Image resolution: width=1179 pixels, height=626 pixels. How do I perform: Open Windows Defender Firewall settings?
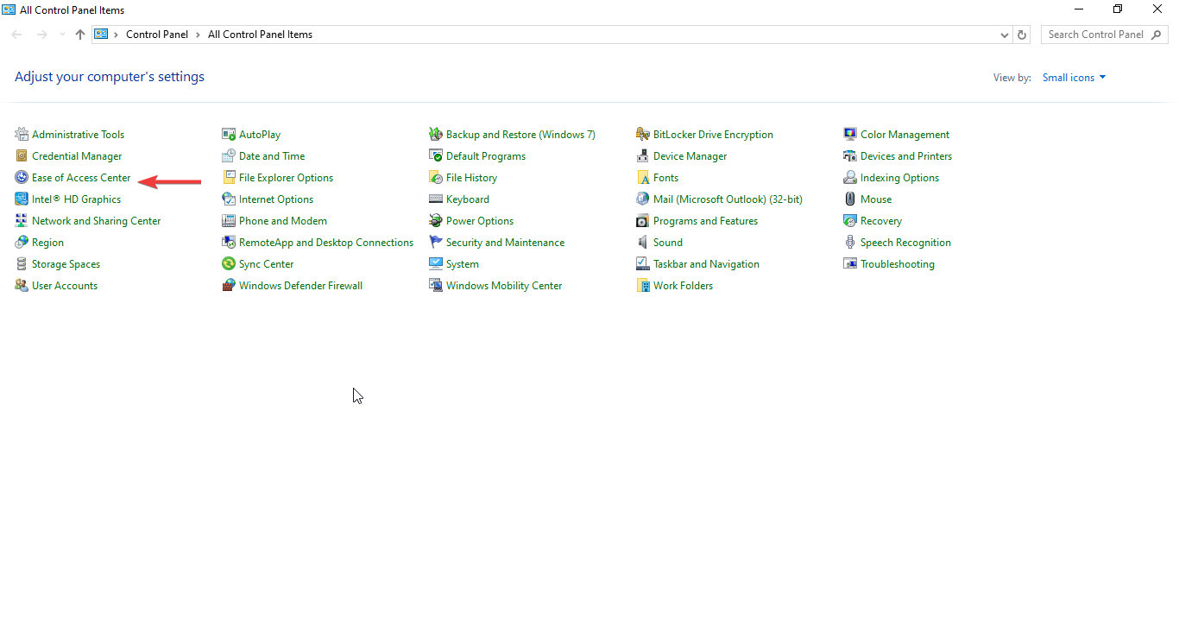tap(300, 285)
